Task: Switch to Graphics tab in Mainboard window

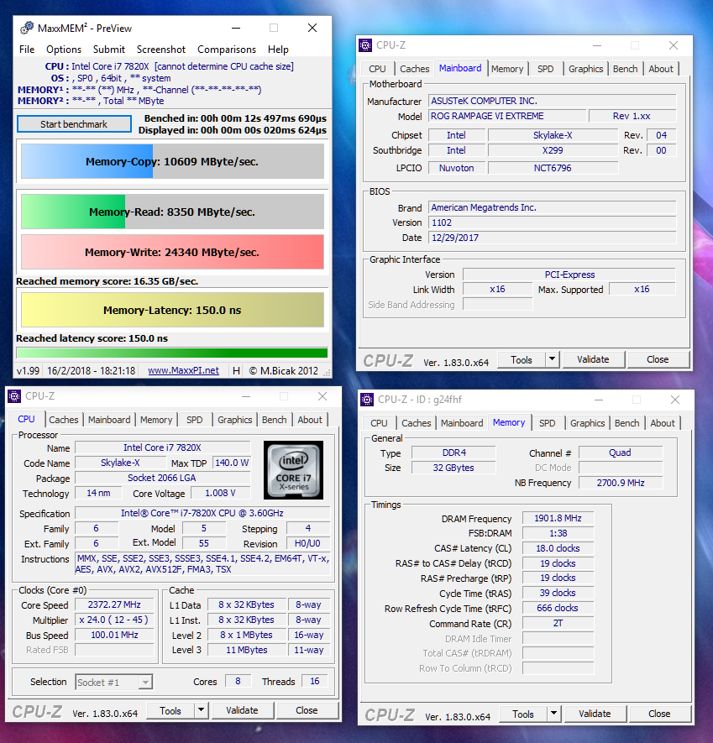Action: pyautogui.click(x=586, y=69)
